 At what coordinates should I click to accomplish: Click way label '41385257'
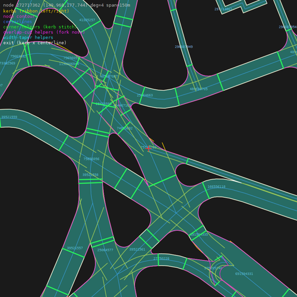tap(87, 20)
